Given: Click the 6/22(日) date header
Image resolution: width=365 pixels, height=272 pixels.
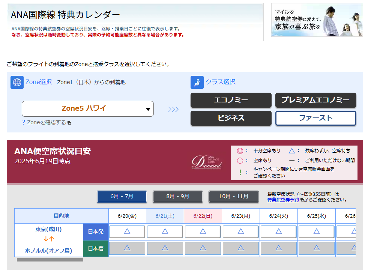Looking at the screenshot, I should (x=203, y=216).
